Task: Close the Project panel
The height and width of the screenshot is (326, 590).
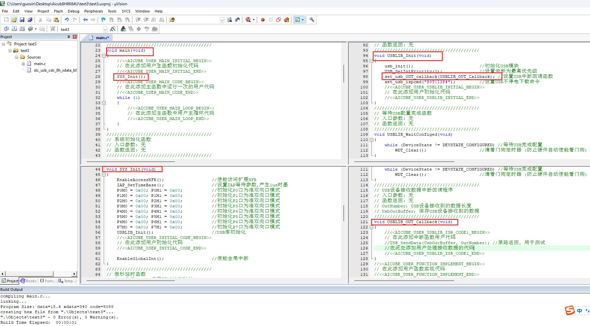Action: [75, 37]
